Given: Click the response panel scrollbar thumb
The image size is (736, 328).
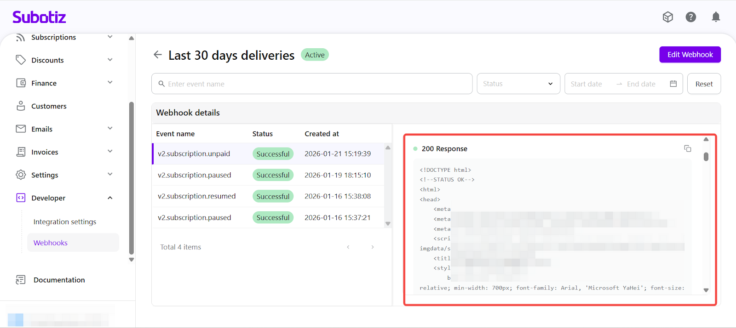Looking at the screenshot, I should click(706, 157).
